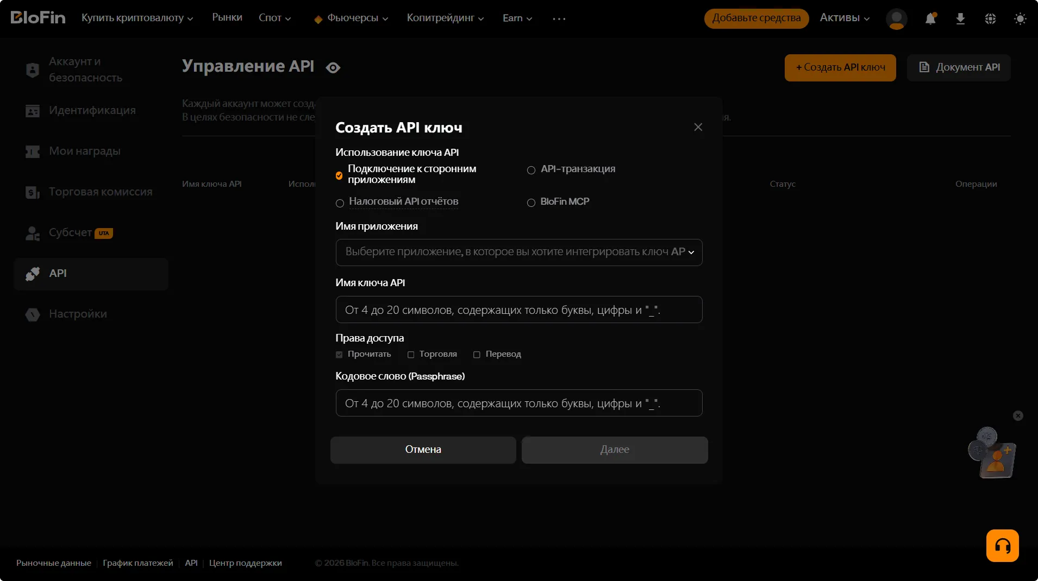Click the Операции column header
This screenshot has width=1038, height=581.
pyautogui.click(x=976, y=184)
